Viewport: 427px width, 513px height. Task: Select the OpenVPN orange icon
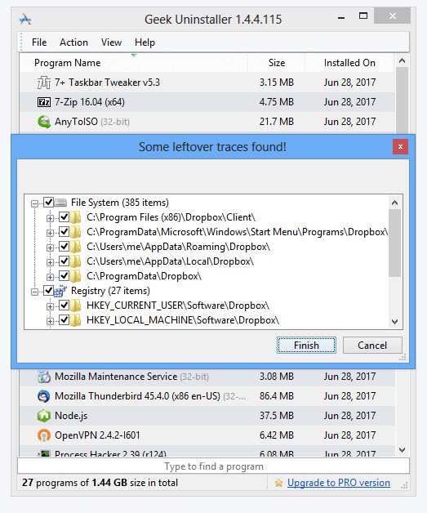click(x=44, y=435)
